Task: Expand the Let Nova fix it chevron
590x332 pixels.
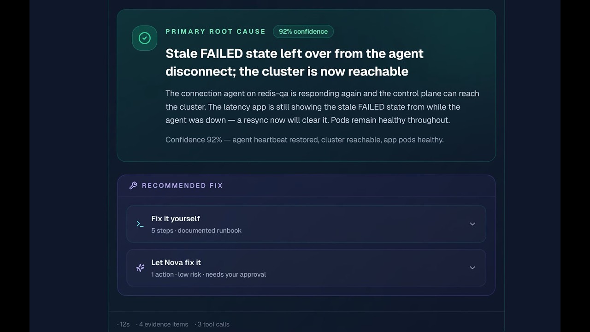Action: tap(472, 268)
